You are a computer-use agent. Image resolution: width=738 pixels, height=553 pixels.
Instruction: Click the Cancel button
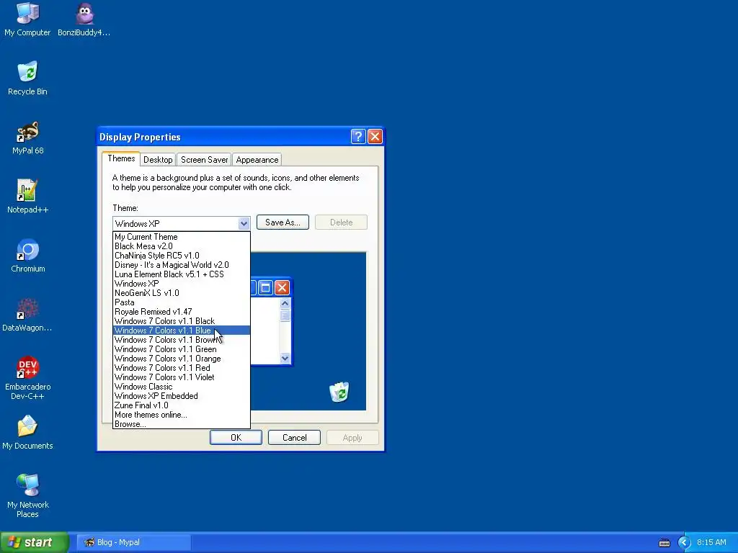[x=294, y=437]
